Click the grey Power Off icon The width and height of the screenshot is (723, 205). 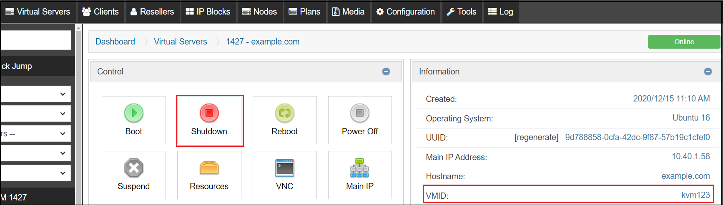coord(359,113)
